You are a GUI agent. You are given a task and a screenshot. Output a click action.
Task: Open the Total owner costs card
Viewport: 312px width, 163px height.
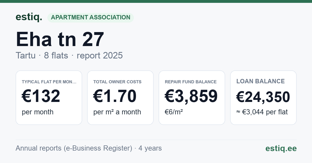point(120,98)
